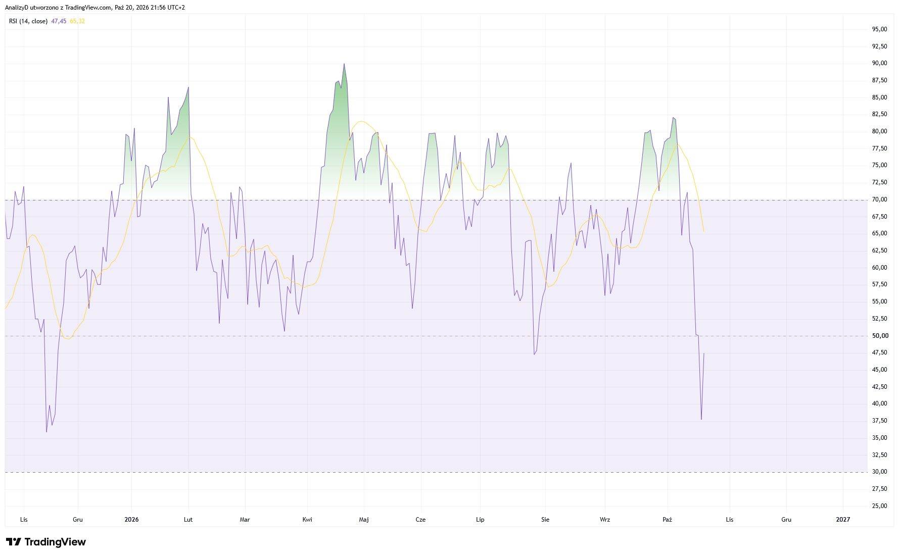899x557 pixels.
Task: Click the 30,00 level on price axis
Action: point(880,472)
